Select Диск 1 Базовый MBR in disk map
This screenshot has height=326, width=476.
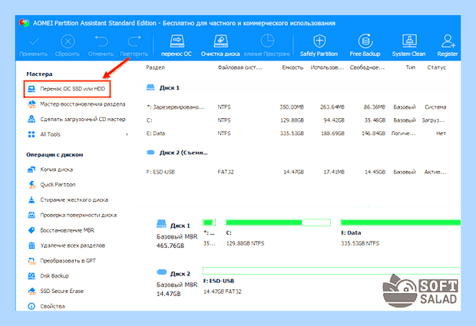point(177,235)
